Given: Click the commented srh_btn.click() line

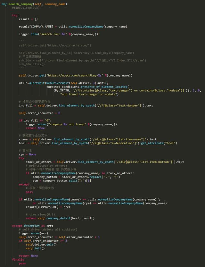Looking at the screenshot, I should coord(32,64).
